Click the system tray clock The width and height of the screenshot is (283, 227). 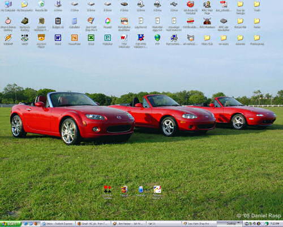tap(275, 224)
